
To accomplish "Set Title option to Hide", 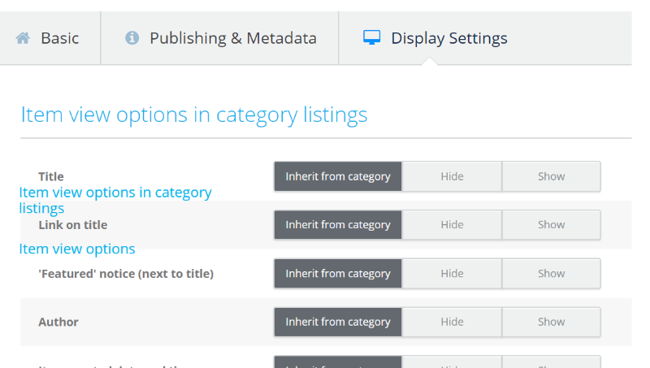I will (452, 176).
